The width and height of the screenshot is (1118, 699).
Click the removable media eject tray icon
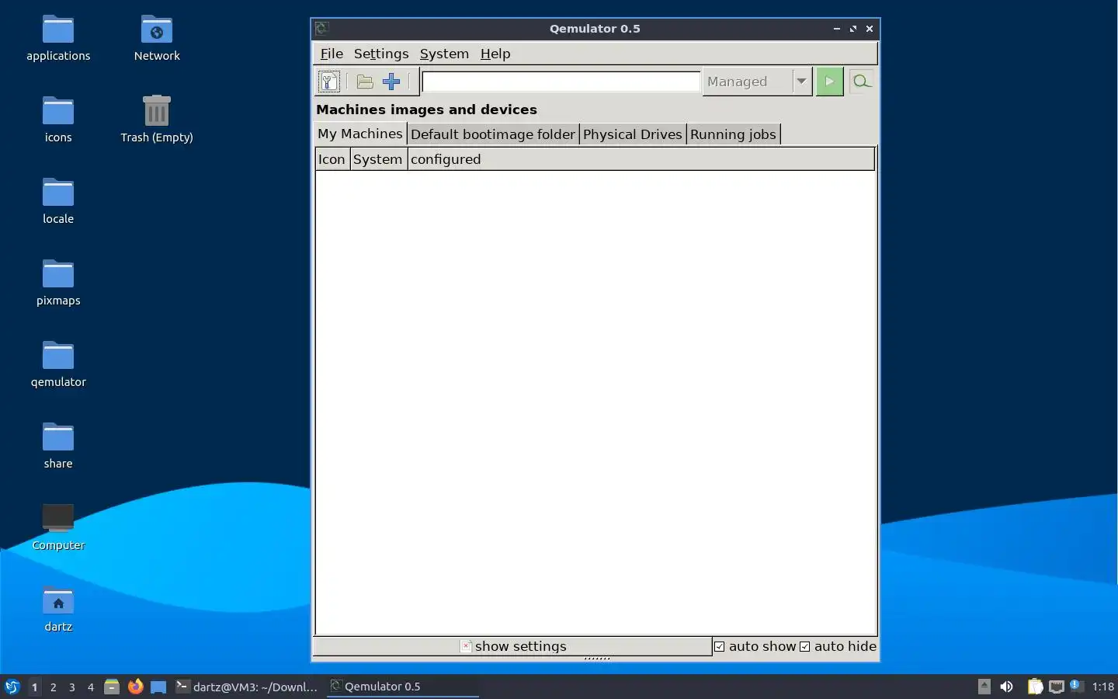[984, 686]
